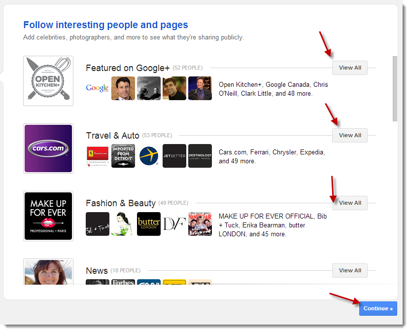Select the black and white photo thumbnail
Viewport: 410px width, 332px height.
click(x=149, y=88)
